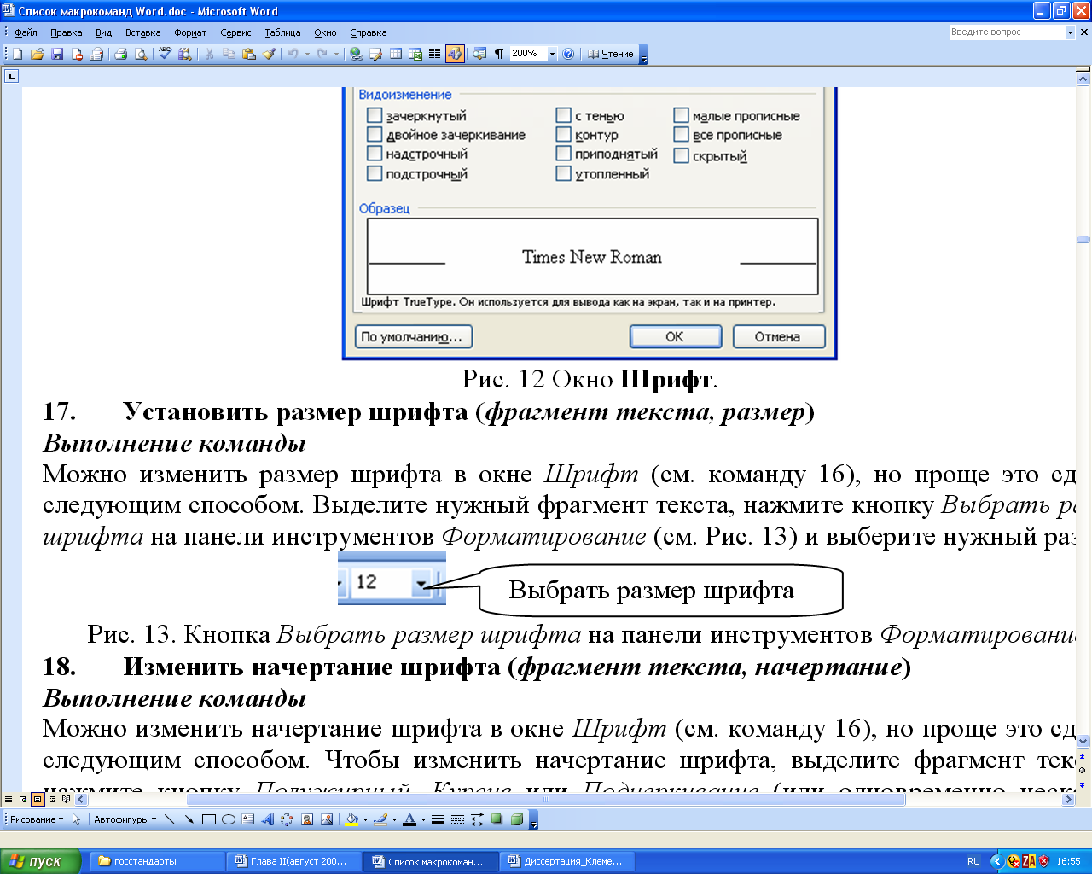Choose Line Style on Drawing toolbar
This screenshot has height=874, width=1092.
coord(438,819)
